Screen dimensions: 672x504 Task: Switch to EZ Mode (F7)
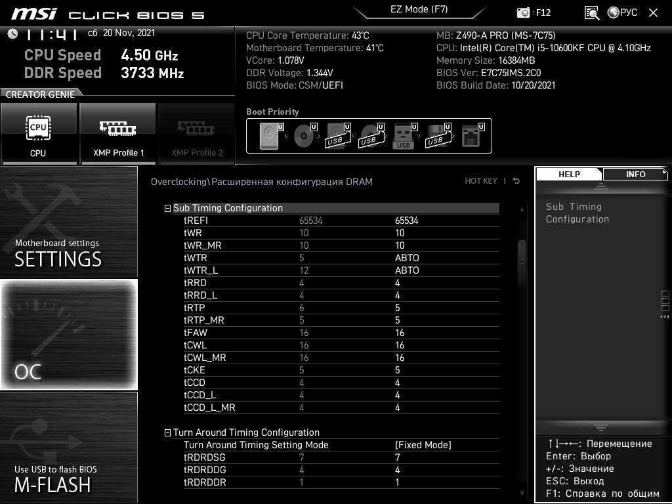tap(419, 10)
